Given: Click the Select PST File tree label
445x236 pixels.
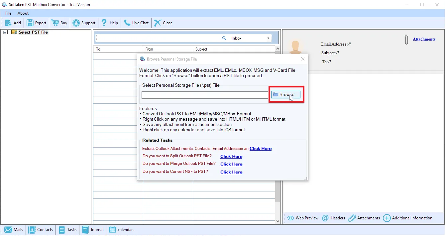Looking at the screenshot, I should (33, 32).
